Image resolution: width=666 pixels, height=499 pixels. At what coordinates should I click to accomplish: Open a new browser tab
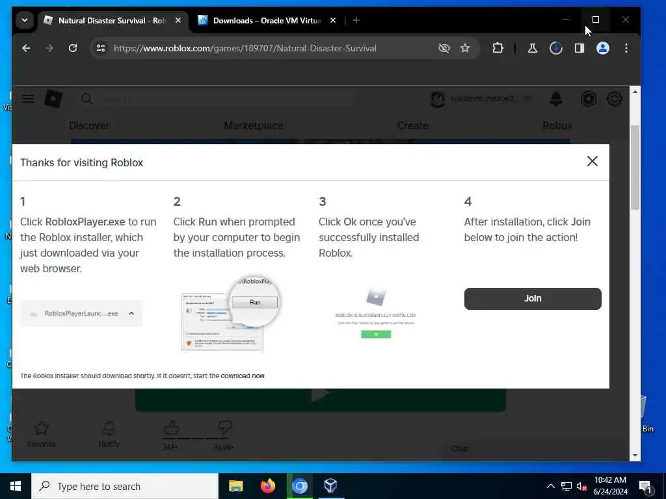coord(356,20)
